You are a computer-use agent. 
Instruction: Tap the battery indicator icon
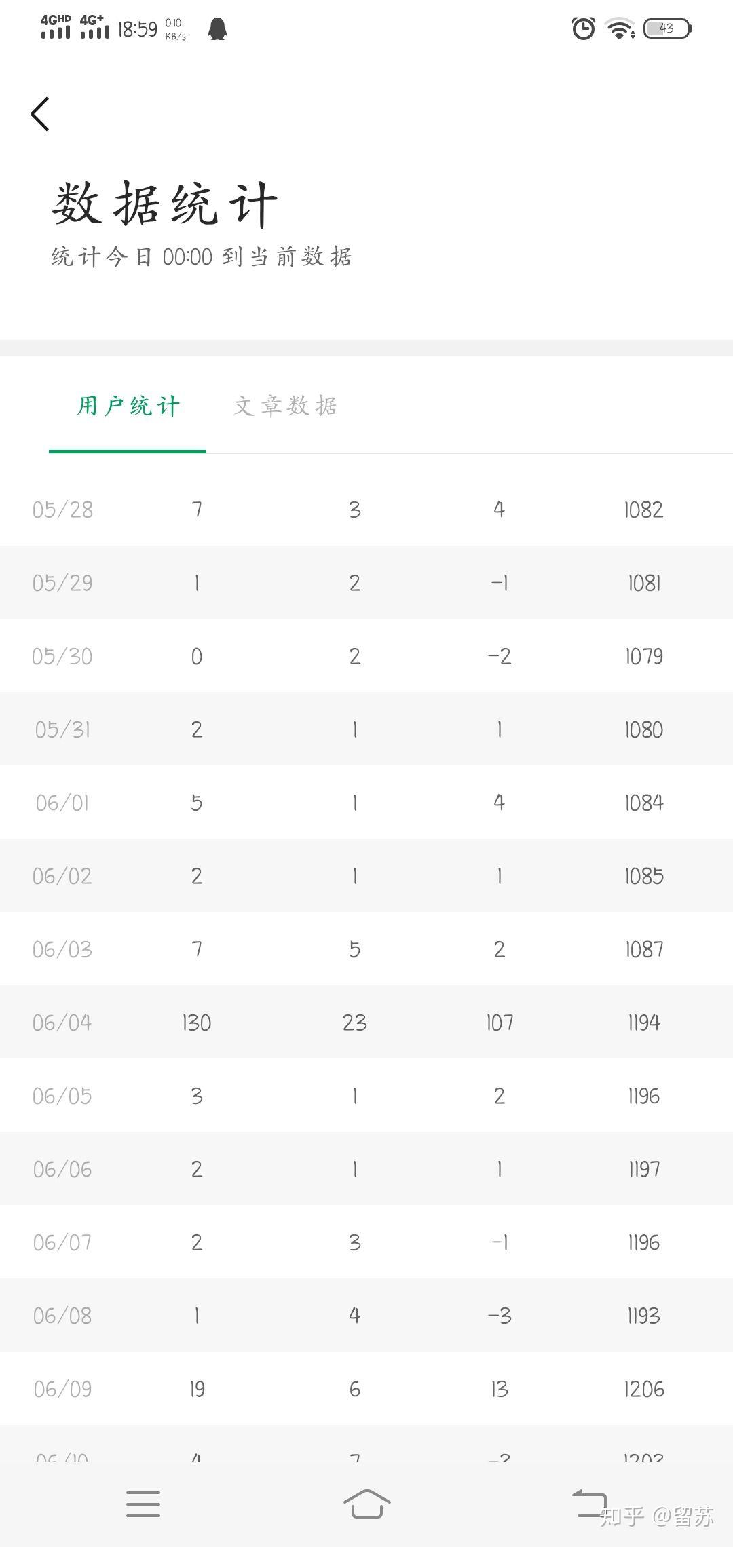[x=667, y=28]
